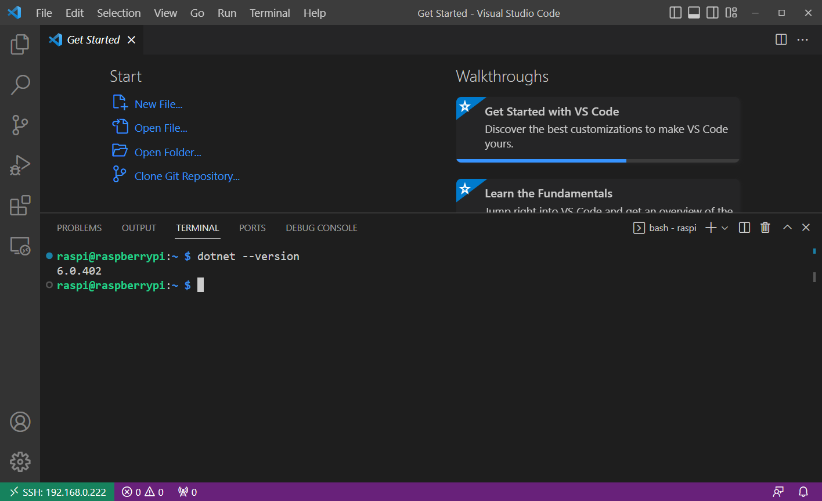The image size is (822, 501).
Task: Open Manage gear settings icon
Action: 20,462
